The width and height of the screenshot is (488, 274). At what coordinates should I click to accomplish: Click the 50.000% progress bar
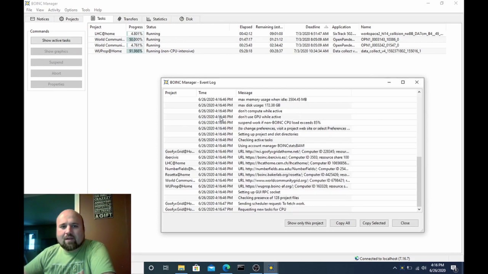click(135, 39)
